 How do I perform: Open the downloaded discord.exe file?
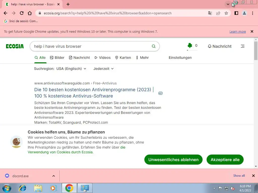[x=20, y=176]
